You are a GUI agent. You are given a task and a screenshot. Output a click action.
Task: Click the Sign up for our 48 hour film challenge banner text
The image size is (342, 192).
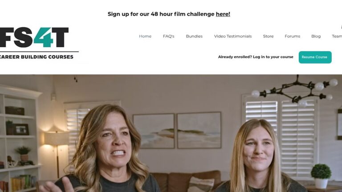point(169,14)
